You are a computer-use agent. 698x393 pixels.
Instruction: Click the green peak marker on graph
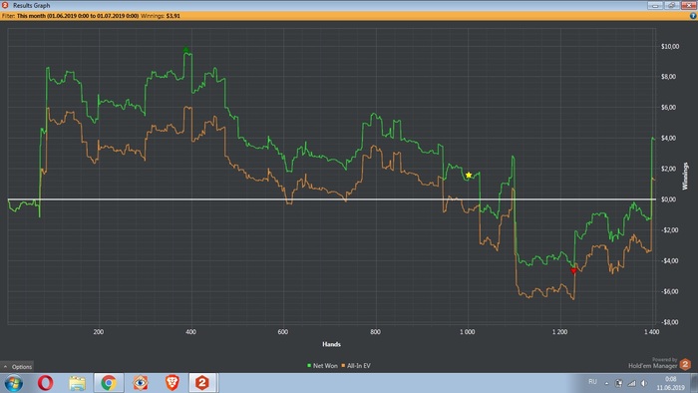[x=186, y=50]
